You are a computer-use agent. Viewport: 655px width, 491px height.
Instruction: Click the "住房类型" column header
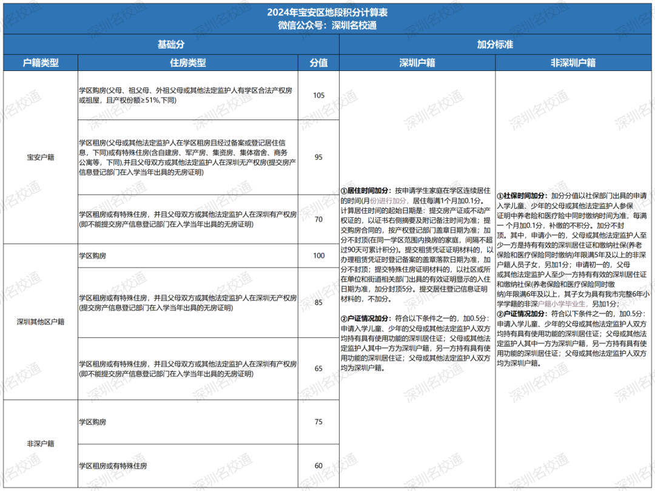click(x=187, y=63)
